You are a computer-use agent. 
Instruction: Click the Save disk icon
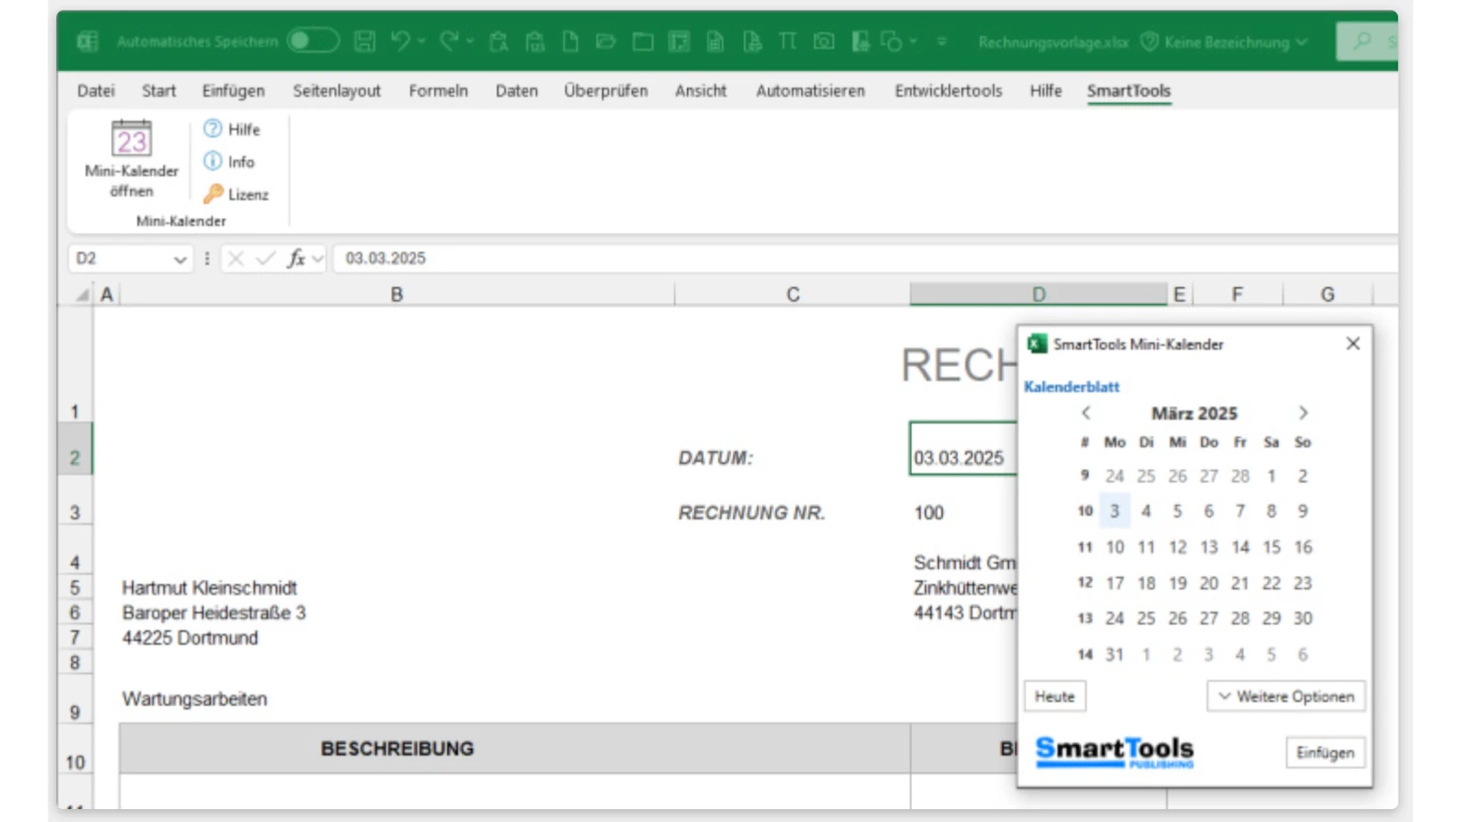(x=364, y=40)
